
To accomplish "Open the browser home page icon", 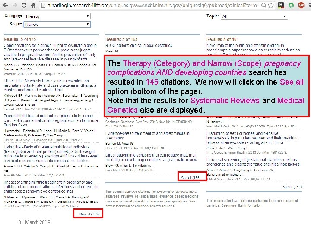I will pyautogui.click(x=33, y=5).
